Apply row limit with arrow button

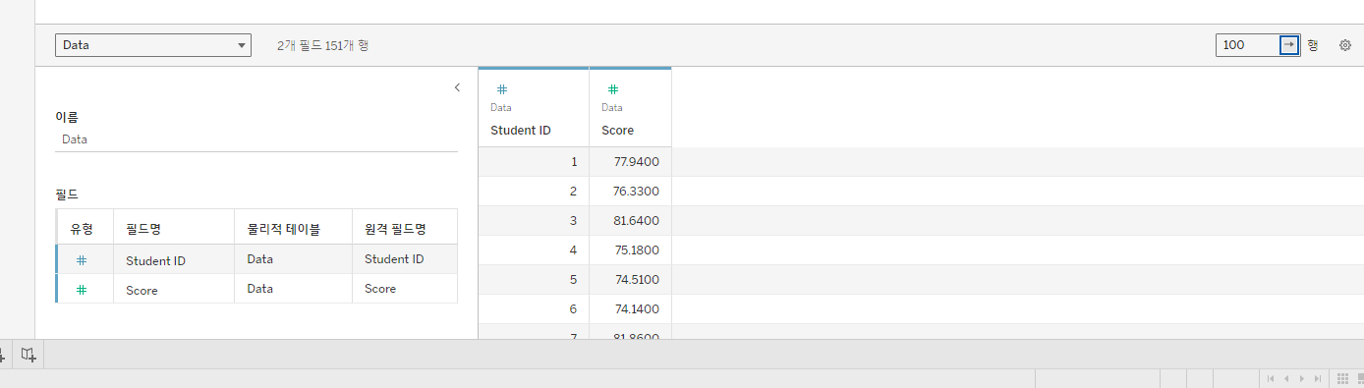click(1288, 45)
